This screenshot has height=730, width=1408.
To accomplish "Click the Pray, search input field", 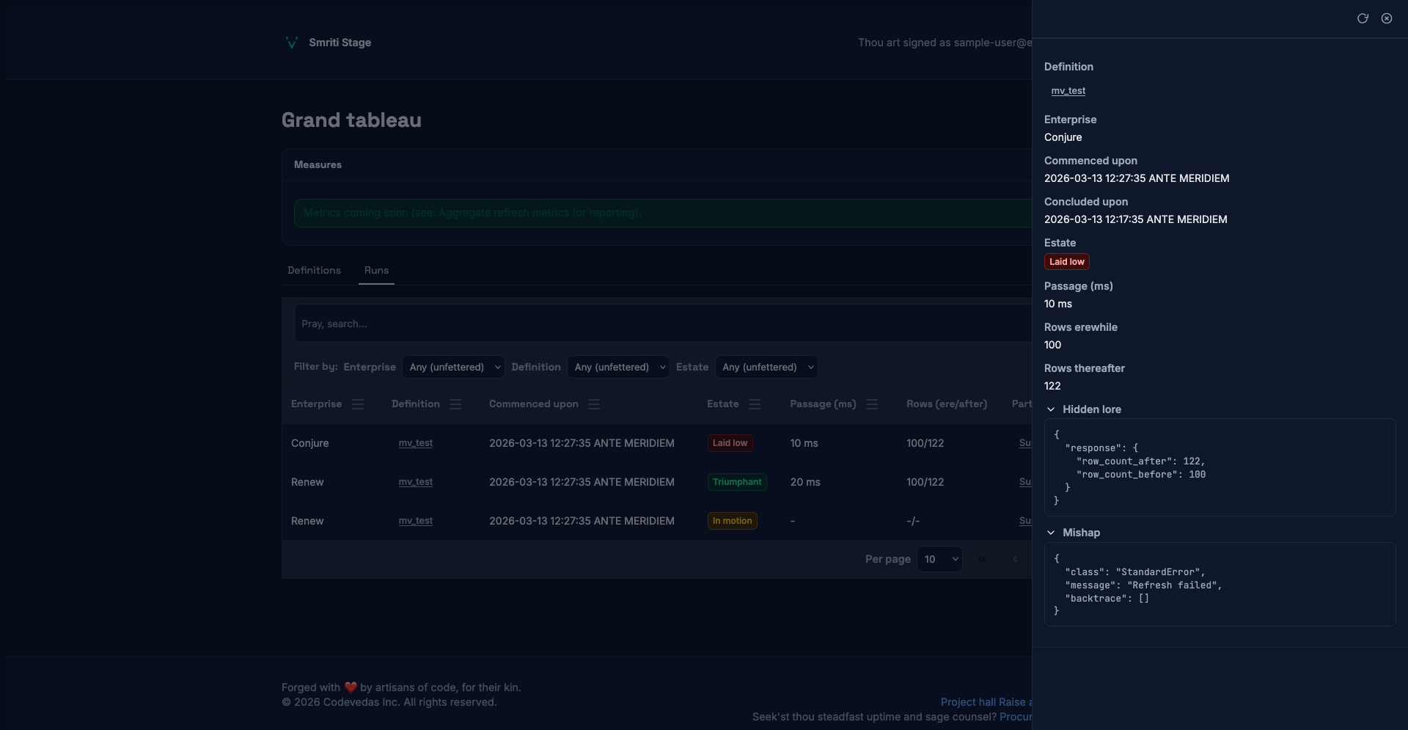I will (x=660, y=324).
